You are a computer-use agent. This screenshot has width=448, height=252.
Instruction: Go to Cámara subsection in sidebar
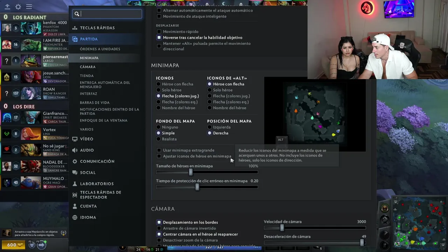(x=87, y=67)
